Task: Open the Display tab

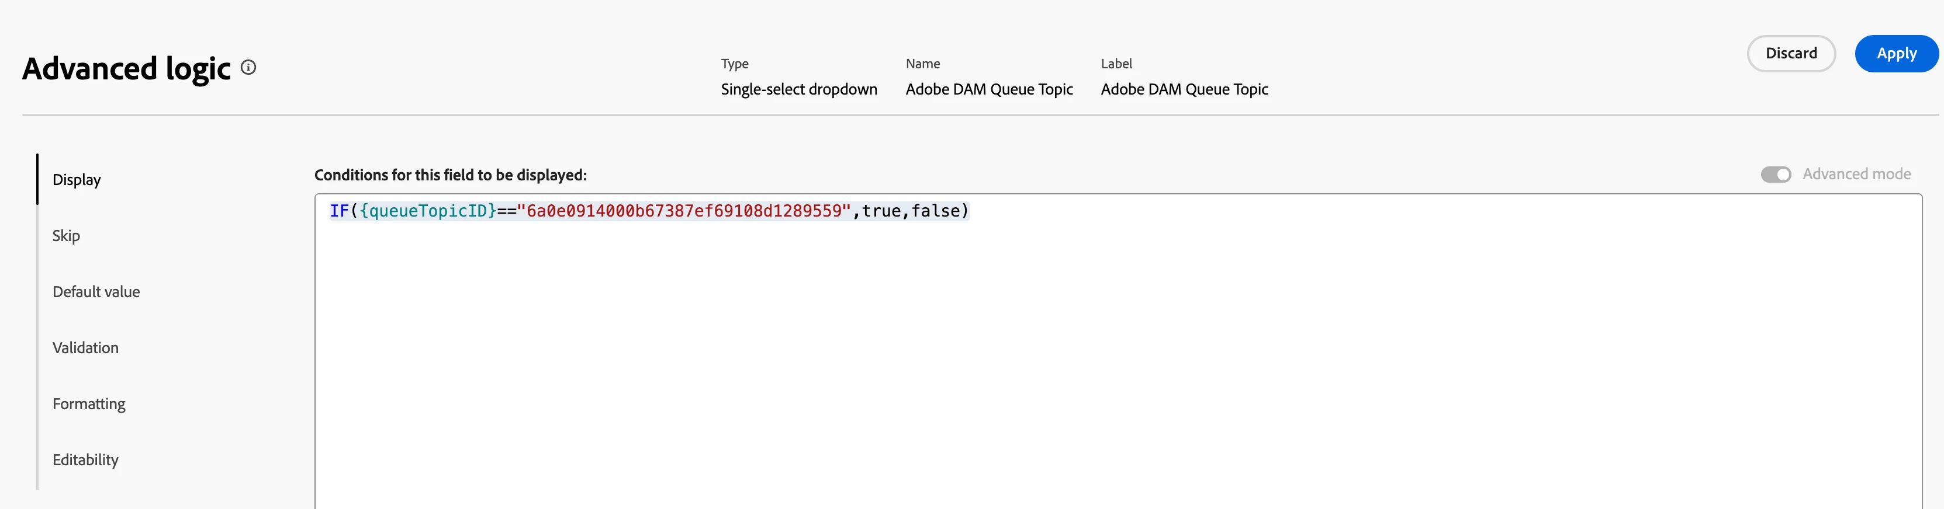Action: [x=76, y=179]
